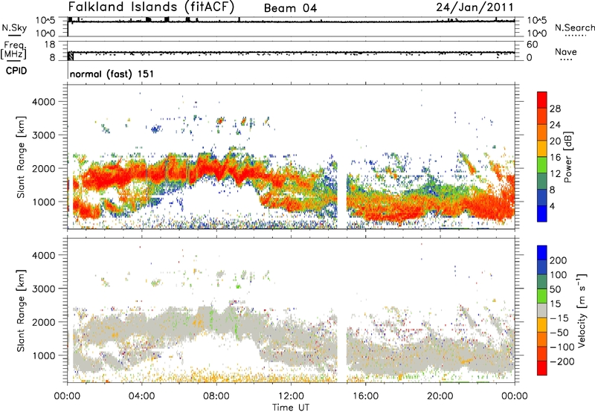595x412 pixels.
Task: Select the '-100' label on velocity color bar
Action: [562, 347]
